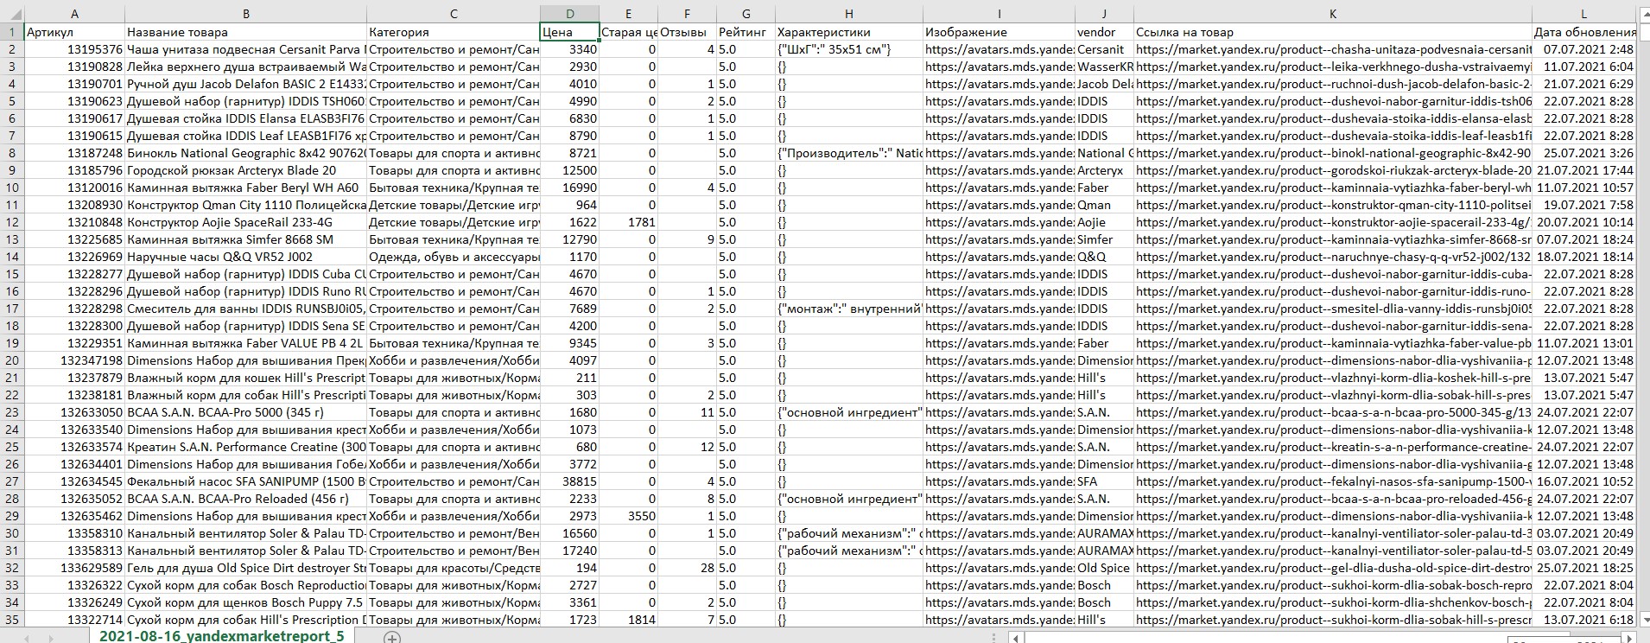
Task: Click the 'Изображение' header cell
Action: tap(999, 32)
